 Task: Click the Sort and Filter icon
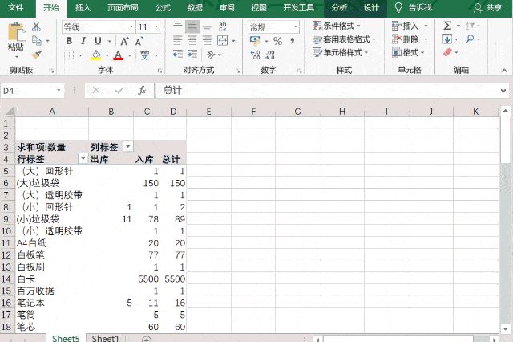pyautogui.click(x=470, y=26)
